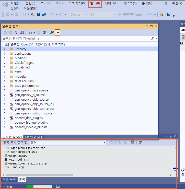
Task: Open properties via the wrench icon
Action: 52,32
